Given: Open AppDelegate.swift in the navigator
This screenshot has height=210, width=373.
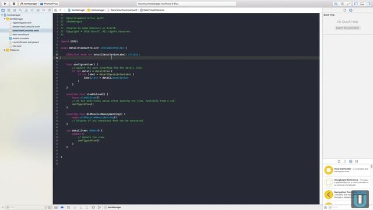Looking at the screenshot, I should click(x=22, y=23).
